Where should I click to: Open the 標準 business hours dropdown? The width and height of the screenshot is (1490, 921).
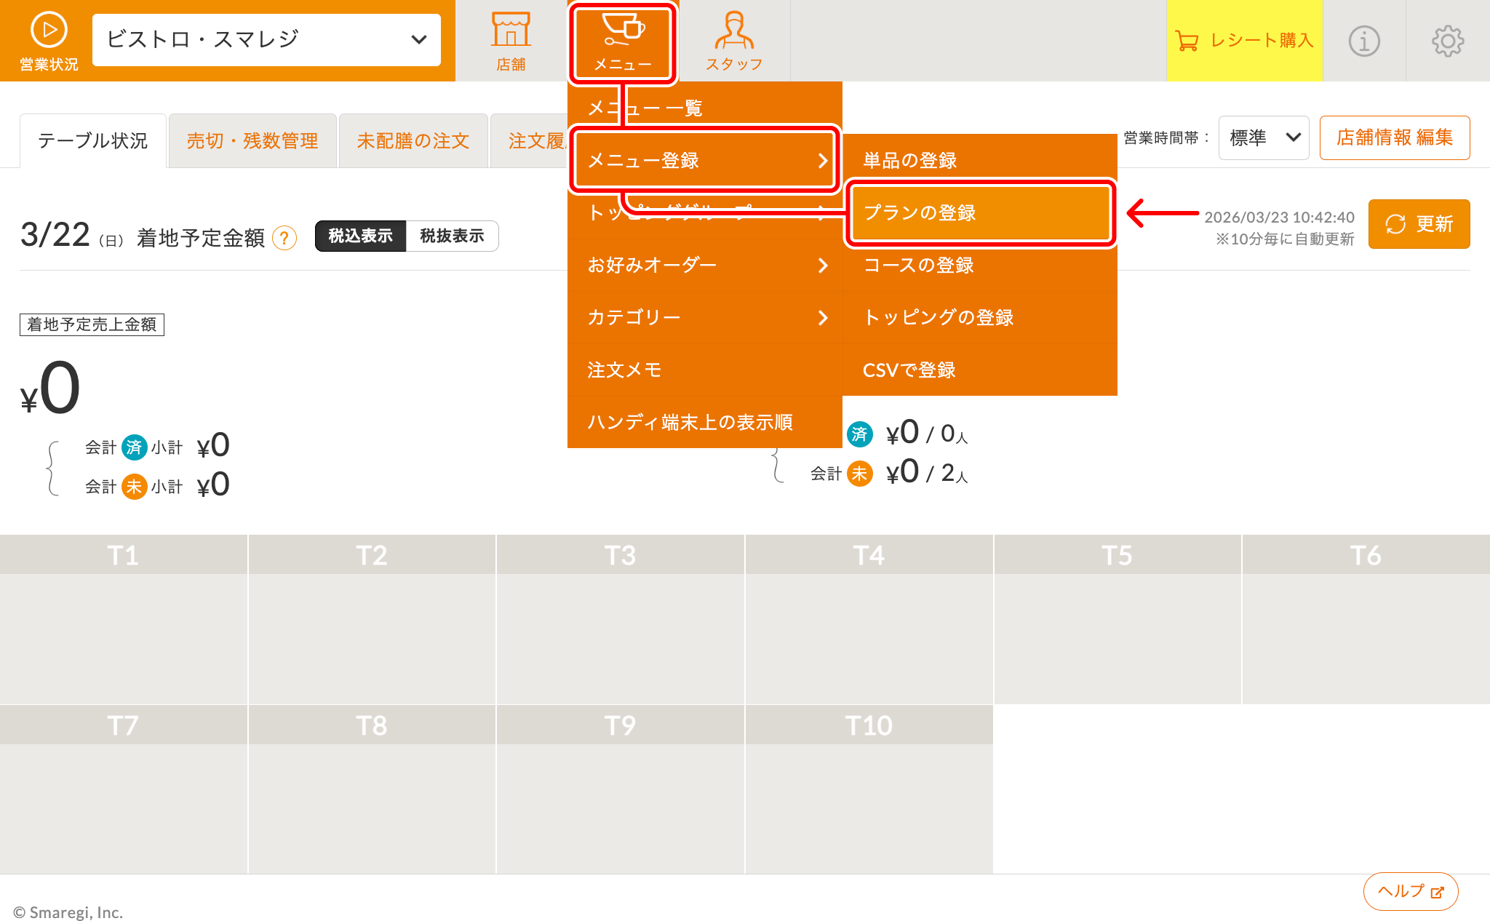click(1264, 137)
